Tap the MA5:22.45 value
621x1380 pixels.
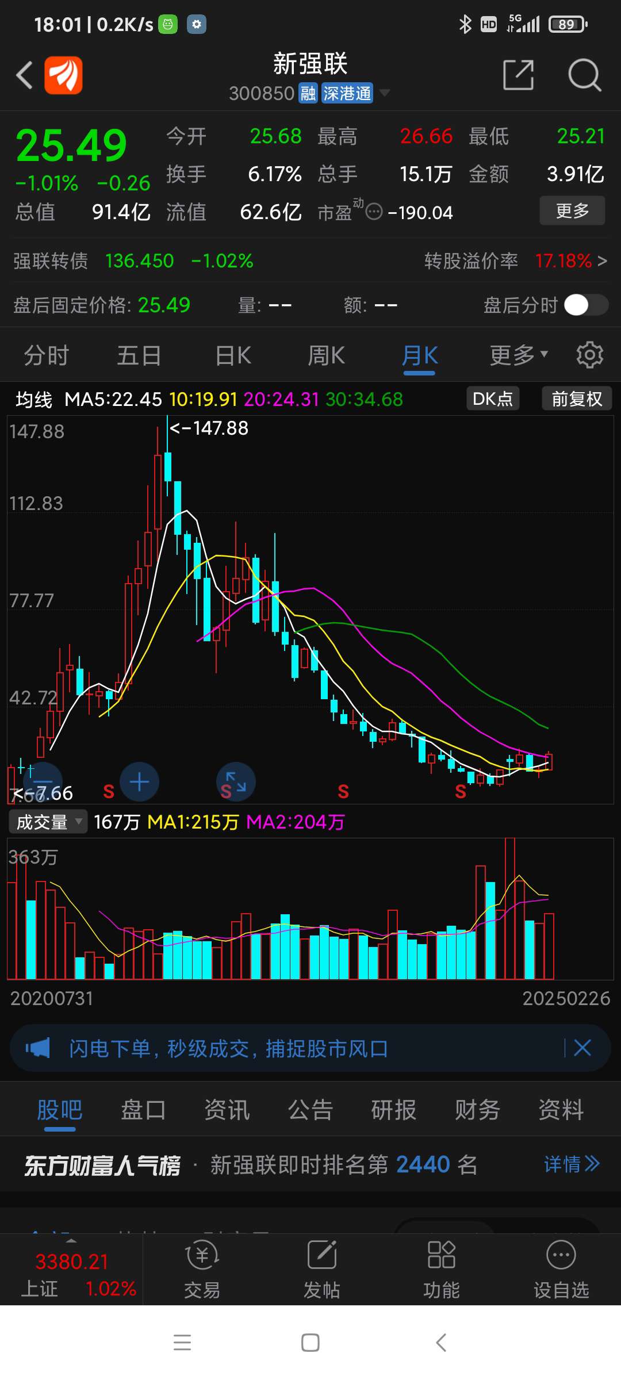pyautogui.click(x=113, y=399)
